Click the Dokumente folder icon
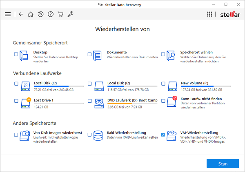The image size is (245, 172). [97, 55]
